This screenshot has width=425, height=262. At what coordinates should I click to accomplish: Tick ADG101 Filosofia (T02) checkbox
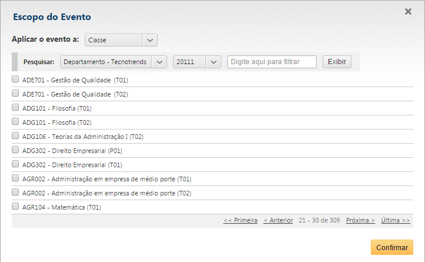click(15, 122)
